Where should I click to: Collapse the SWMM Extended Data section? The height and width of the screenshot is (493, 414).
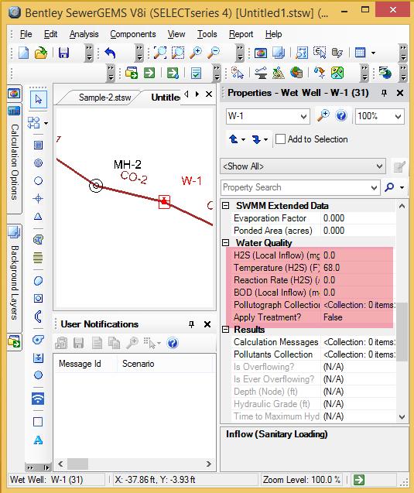225,206
